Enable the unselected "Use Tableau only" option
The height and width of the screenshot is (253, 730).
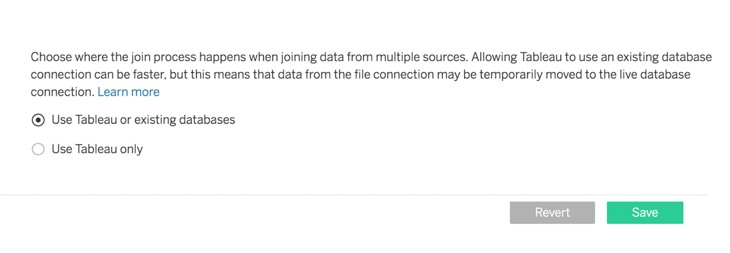point(38,149)
